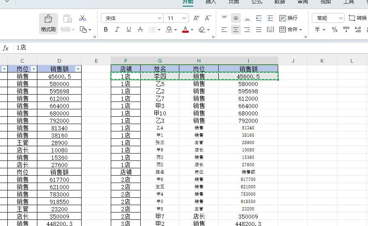
Task: Select the cell with value 918550 in column I
Action: 248,201
